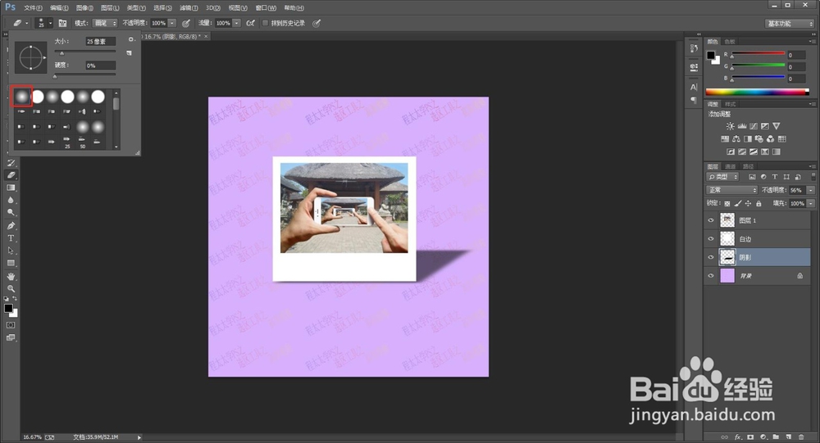This screenshot has height=443, width=820.
Task: Open brush preset picker dropdown arrow
Action: tap(50, 23)
